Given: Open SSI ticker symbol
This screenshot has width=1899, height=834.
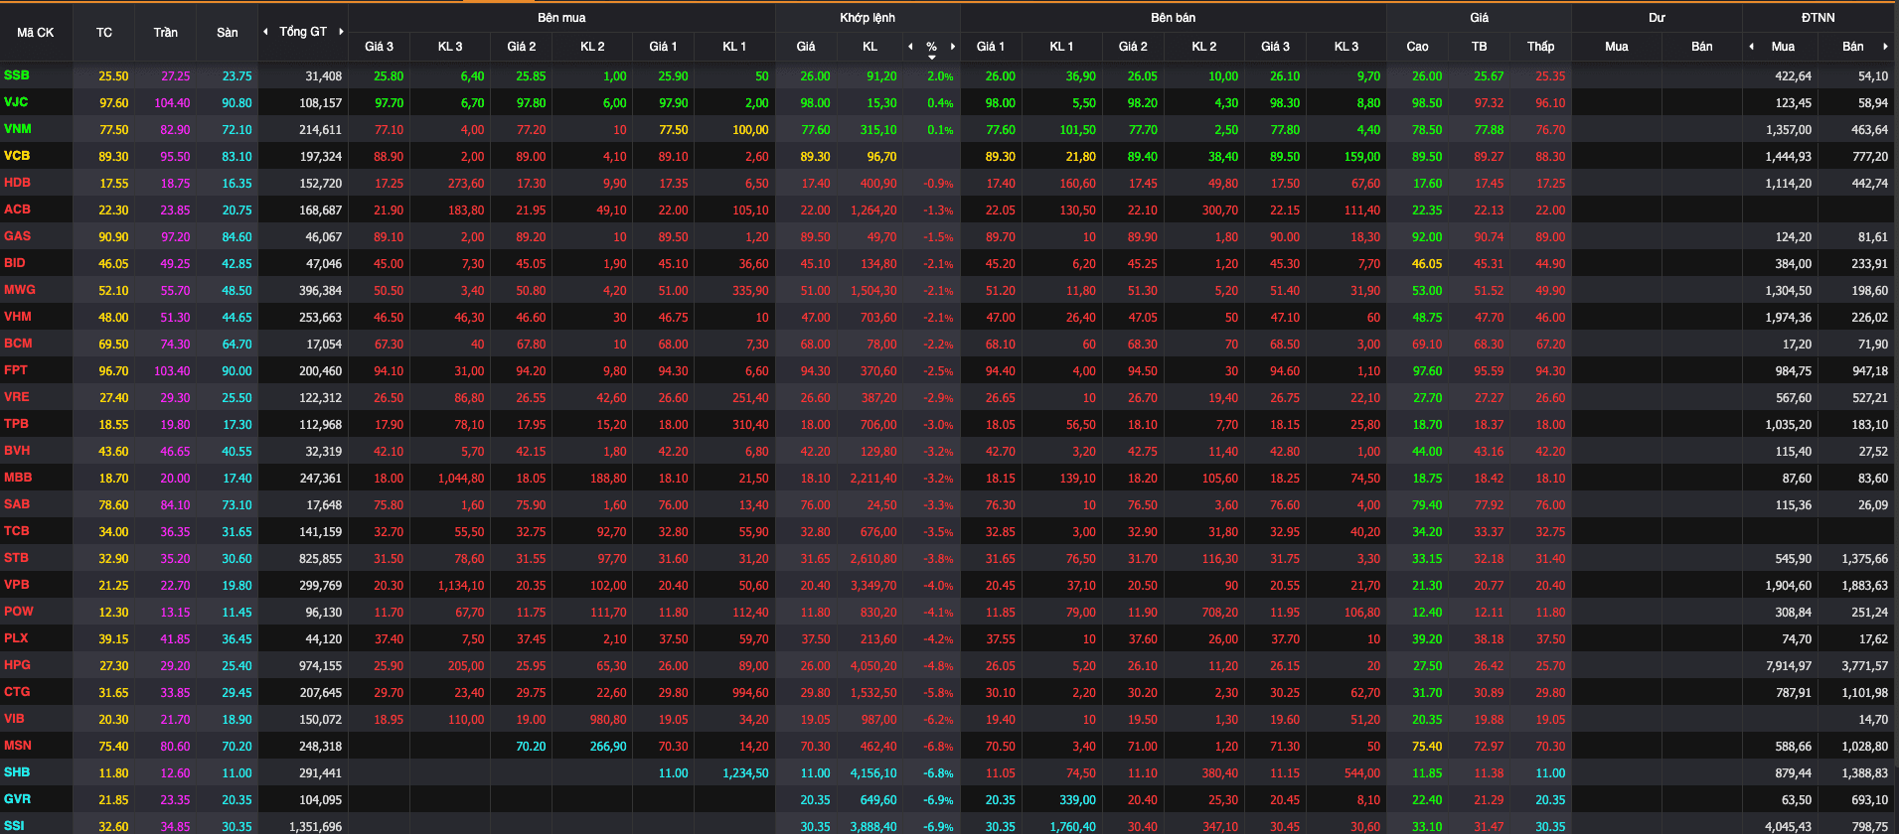Looking at the screenshot, I should coord(14,826).
